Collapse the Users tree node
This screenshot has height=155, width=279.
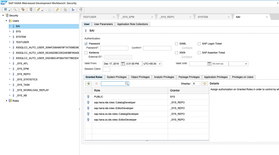[7, 21]
